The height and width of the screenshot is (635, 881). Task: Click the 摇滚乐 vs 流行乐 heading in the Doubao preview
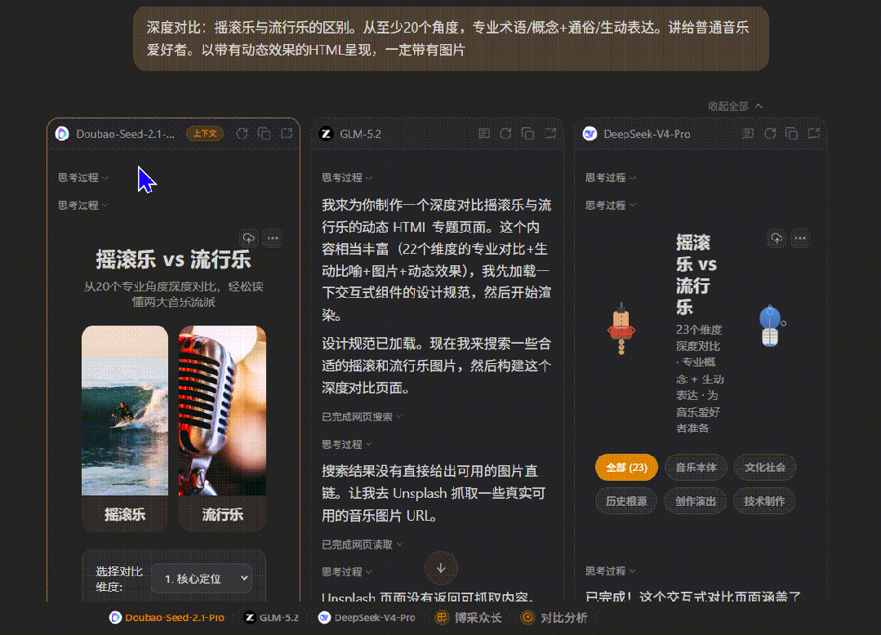(174, 260)
